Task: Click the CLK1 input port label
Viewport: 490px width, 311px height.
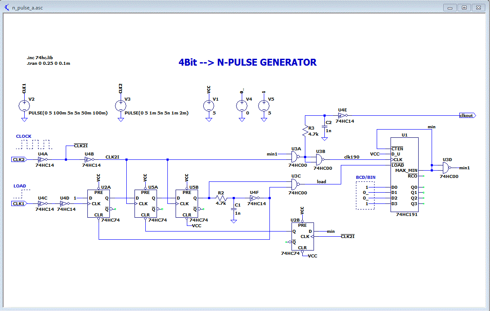Action: coord(19,203)
